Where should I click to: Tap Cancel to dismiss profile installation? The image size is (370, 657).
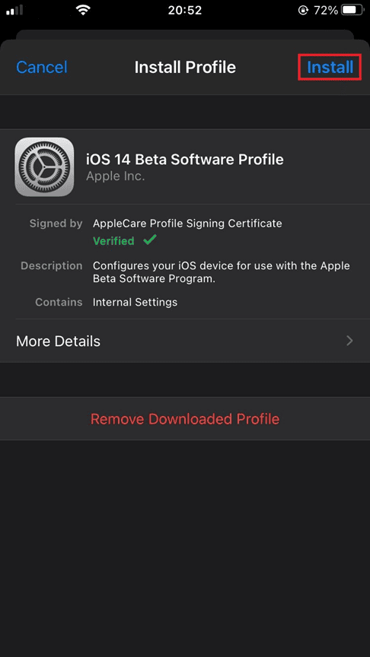(42, 67)
